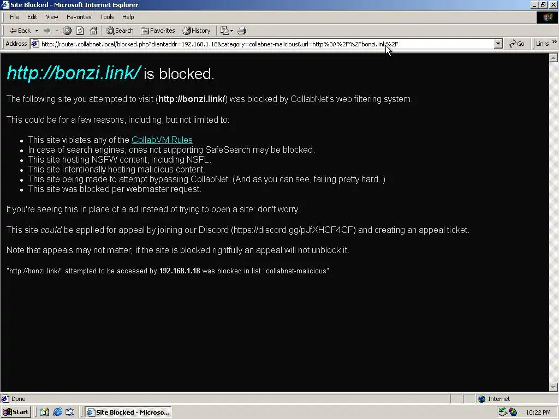
Task: Click the network tray icon
Action: click(503, 412)
